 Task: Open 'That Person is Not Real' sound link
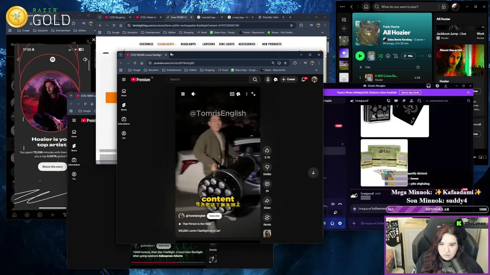196,224
